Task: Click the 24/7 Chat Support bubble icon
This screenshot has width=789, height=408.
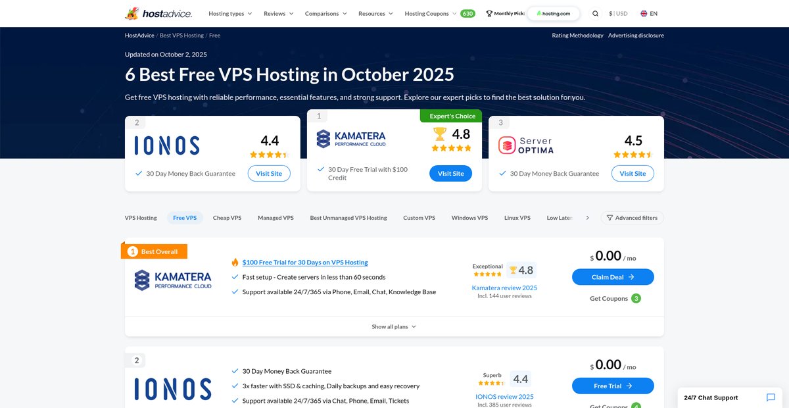Action: pos(771,397)
